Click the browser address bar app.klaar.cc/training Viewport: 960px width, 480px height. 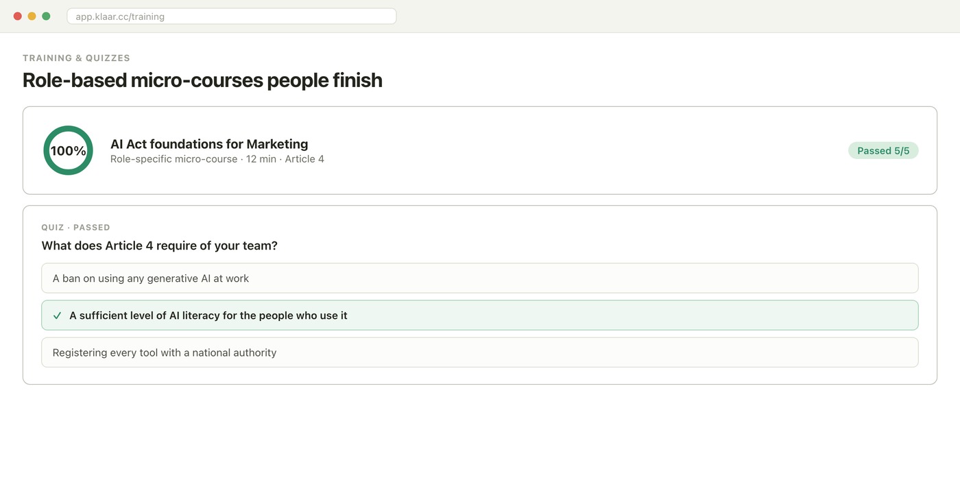[232, 16]
